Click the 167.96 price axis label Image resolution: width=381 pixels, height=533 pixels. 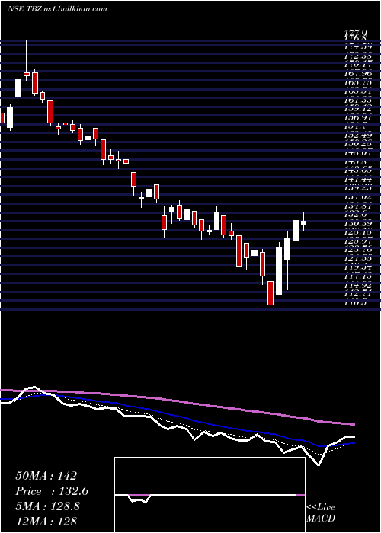[358, 73]
